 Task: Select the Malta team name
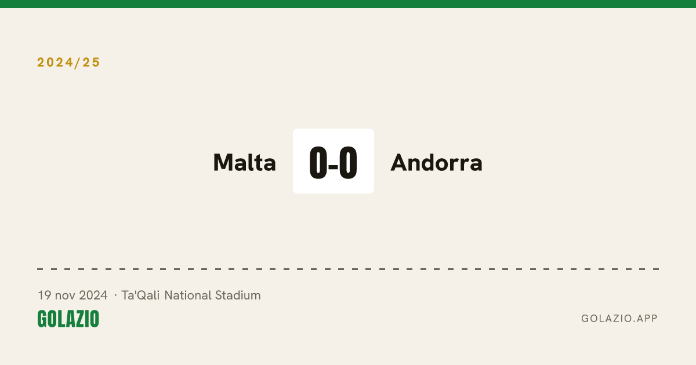pos(245,163)
